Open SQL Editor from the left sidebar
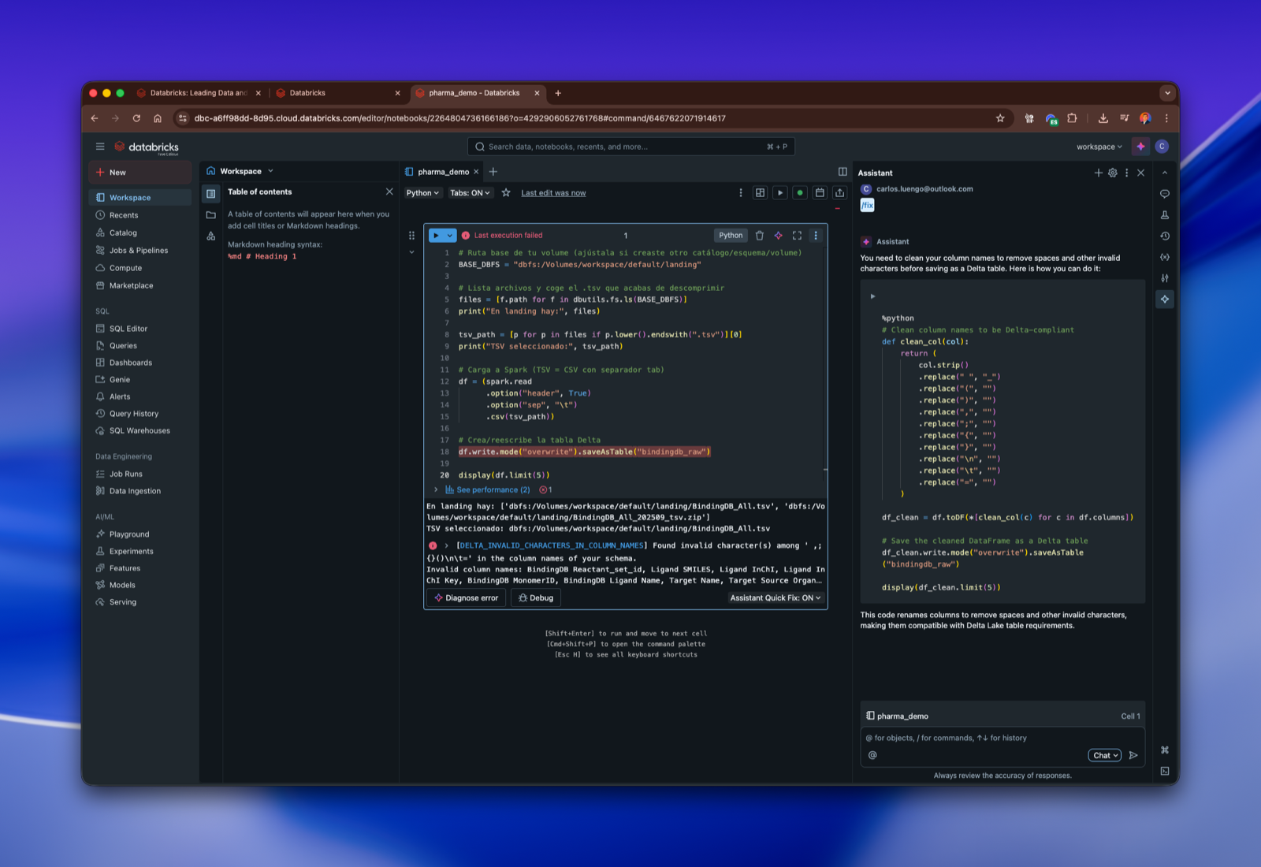Image resolution: width=1261 pixels, height=867 pixels. tap(127, 329)
